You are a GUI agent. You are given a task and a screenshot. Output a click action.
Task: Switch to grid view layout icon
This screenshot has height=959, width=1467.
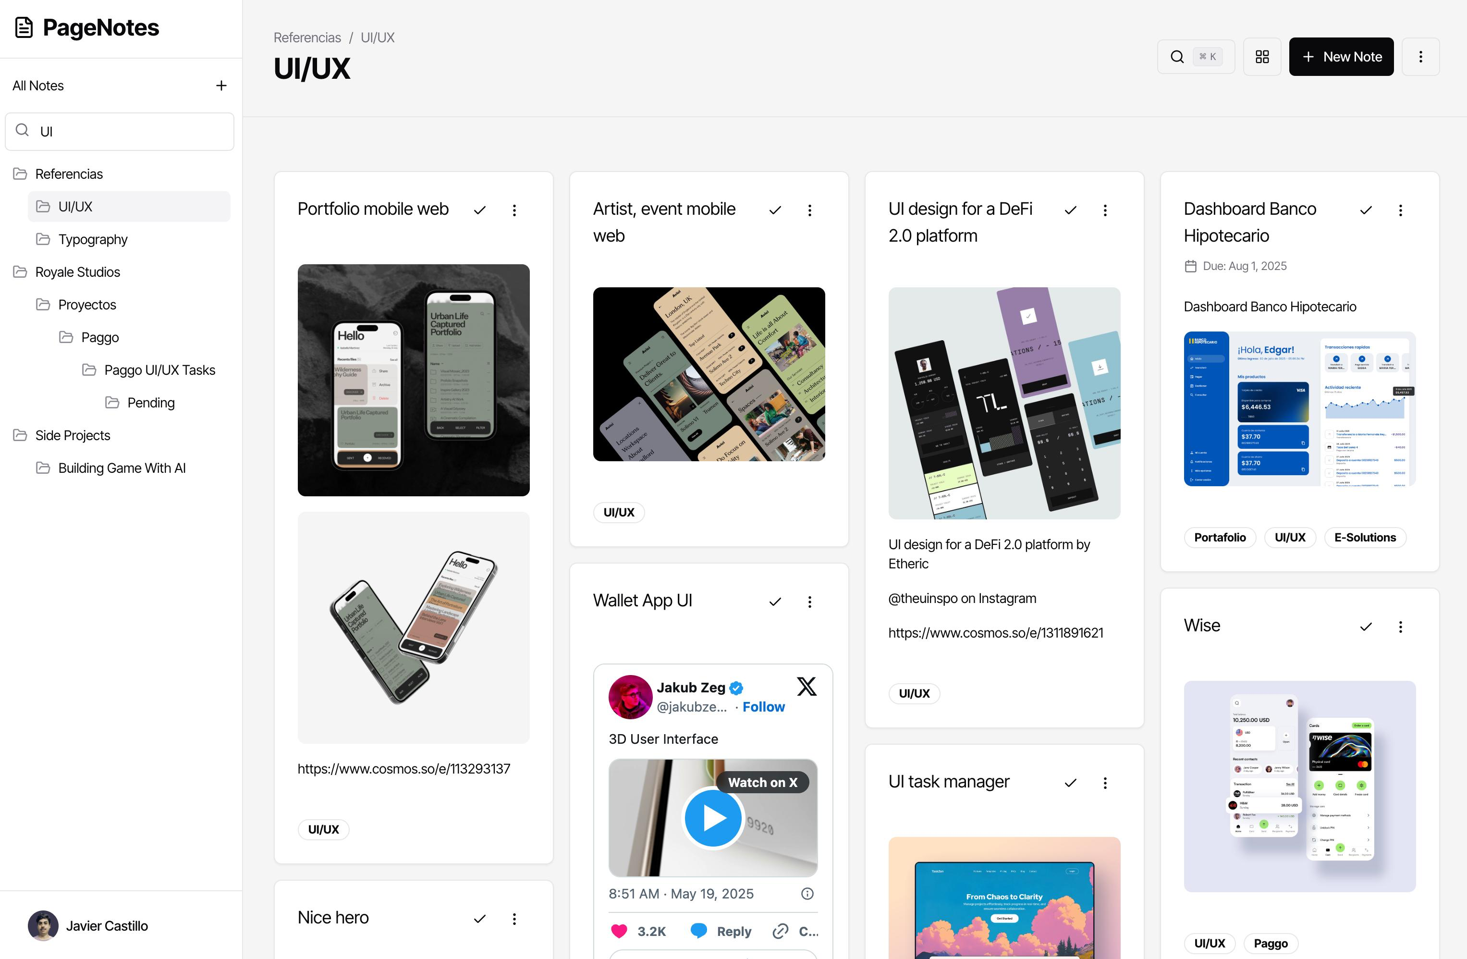(1262, 57)
